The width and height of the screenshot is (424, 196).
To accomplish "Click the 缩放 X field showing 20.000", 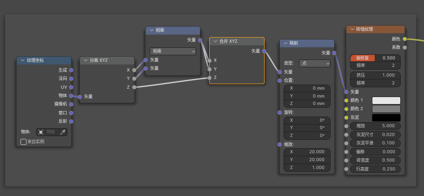I will (307, 152).
